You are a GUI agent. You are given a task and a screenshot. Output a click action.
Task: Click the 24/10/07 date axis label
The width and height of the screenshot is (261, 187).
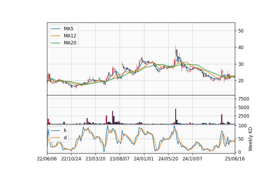pyautogui.click(x=192, y=159)
